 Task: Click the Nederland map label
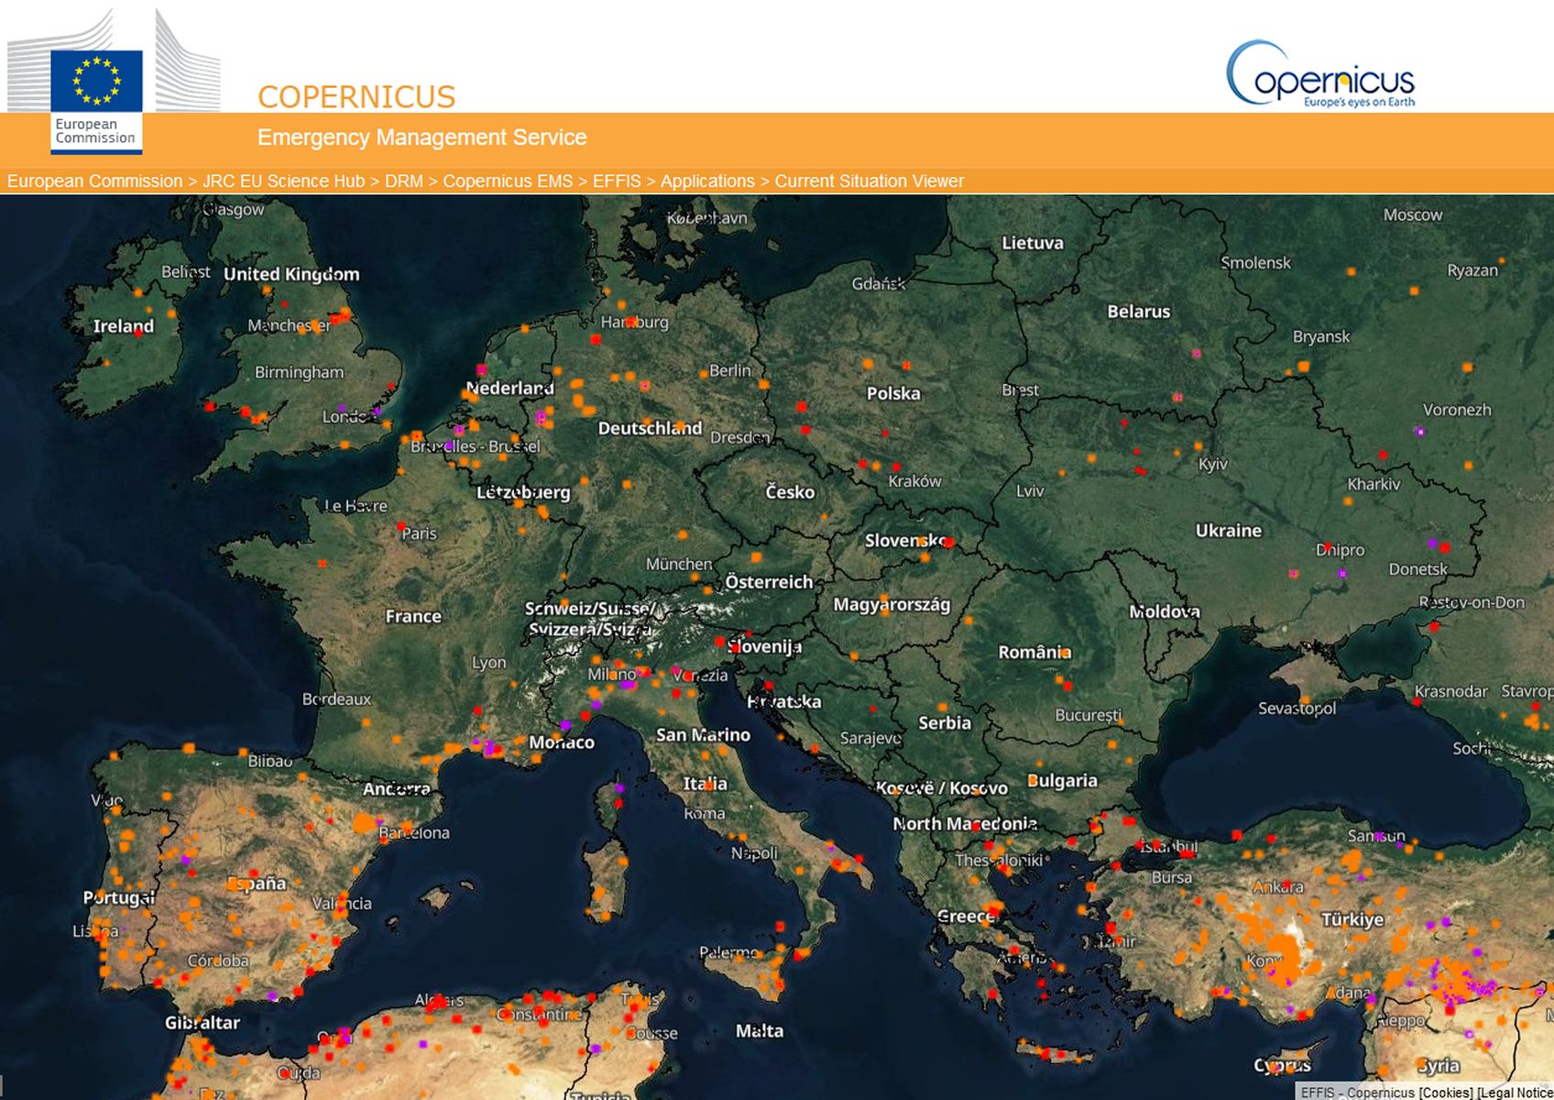[509, 389]
